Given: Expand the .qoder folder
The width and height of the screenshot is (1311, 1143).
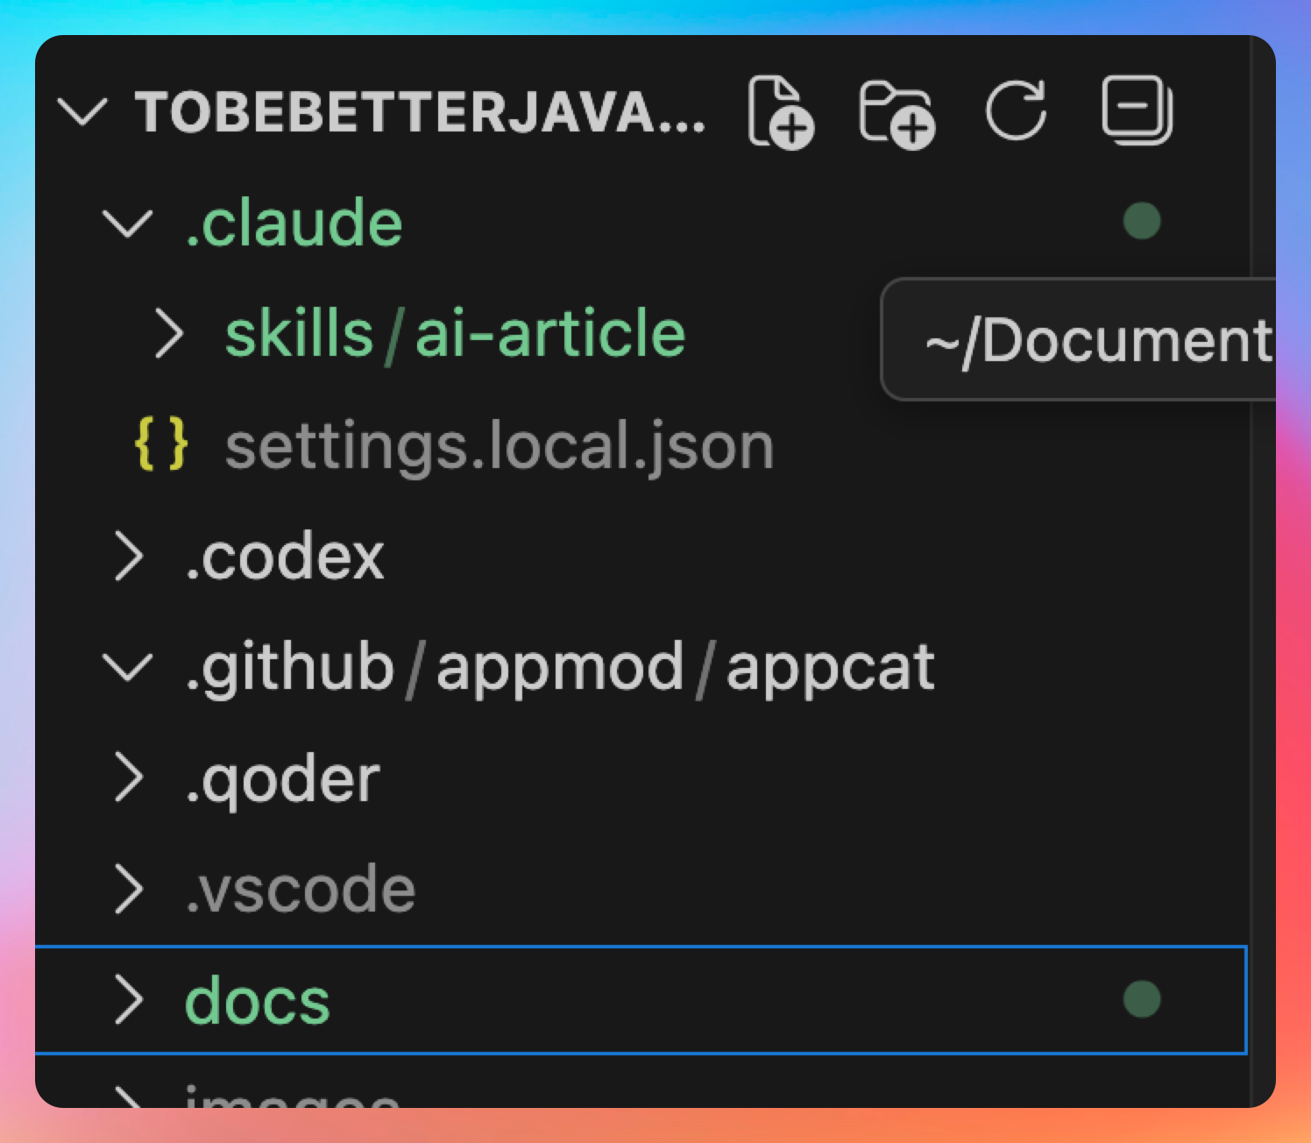Looking at the screenshot, I should click(129, 778).
